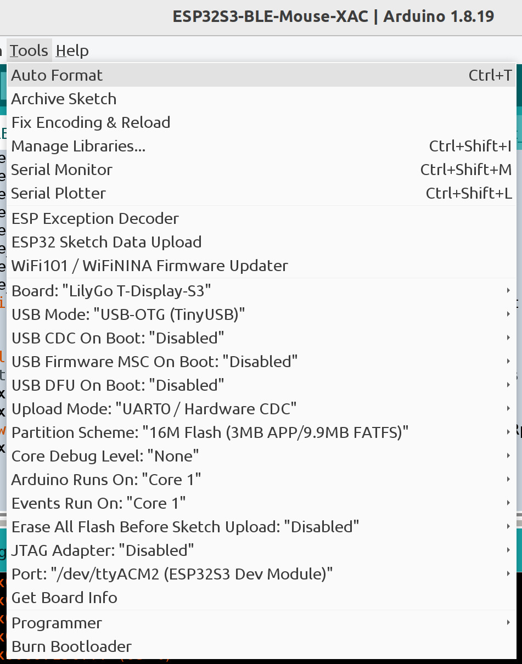Expand JTAG Adapter "Disabled" submenu
Image resolution: width=522 pixels, height=664 pixels.
coord(261,550)
